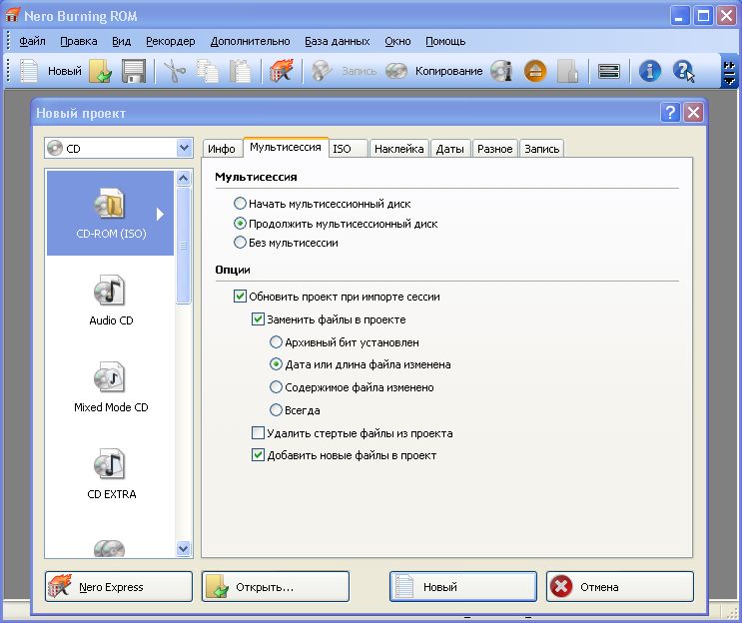Click the Cut scissors toolbar icon
742x623 pixels.
pyautogui.click(x=175, y=72)
